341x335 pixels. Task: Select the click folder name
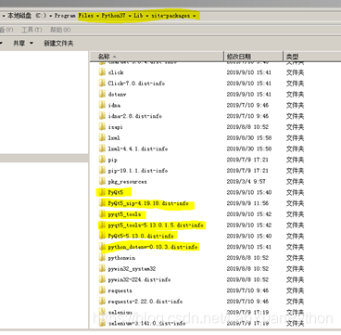(x=116, y=72)
